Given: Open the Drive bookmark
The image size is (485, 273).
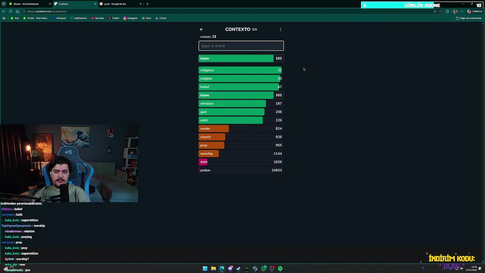Looking at the screenshot, I should (x=146, y=18).
